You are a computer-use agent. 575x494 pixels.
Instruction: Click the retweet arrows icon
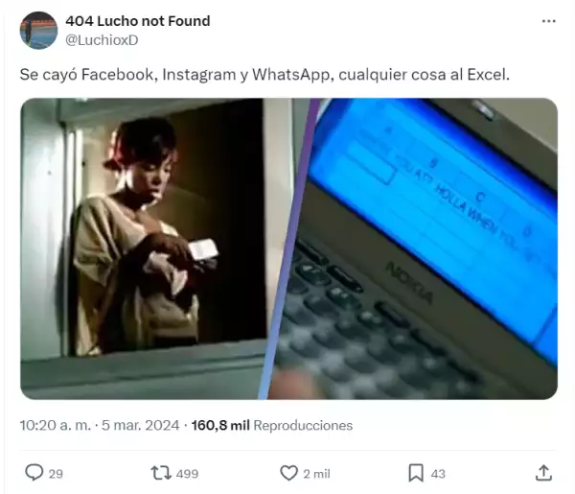(x=161, y=473)
